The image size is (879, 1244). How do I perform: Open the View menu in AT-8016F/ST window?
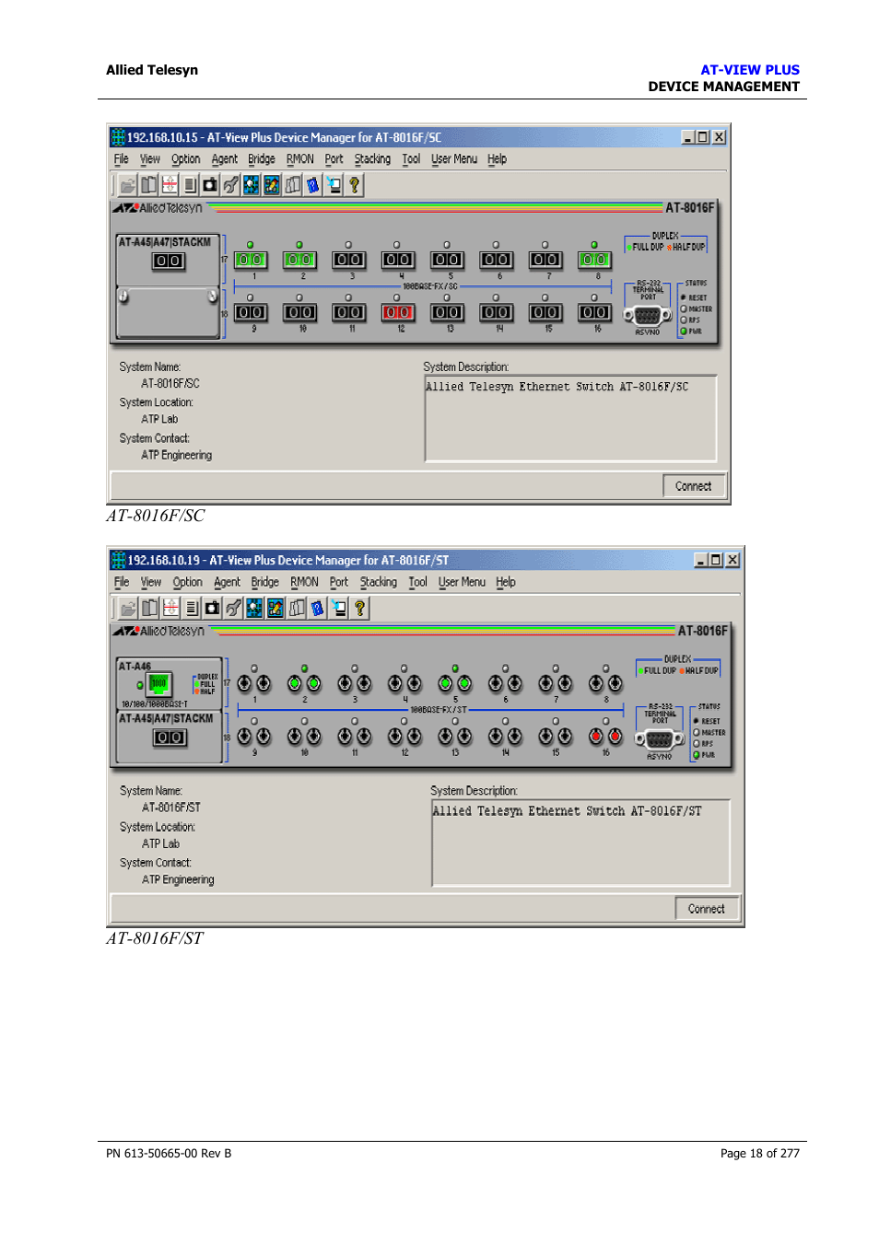pyautogui.click(x=151, y=582)
